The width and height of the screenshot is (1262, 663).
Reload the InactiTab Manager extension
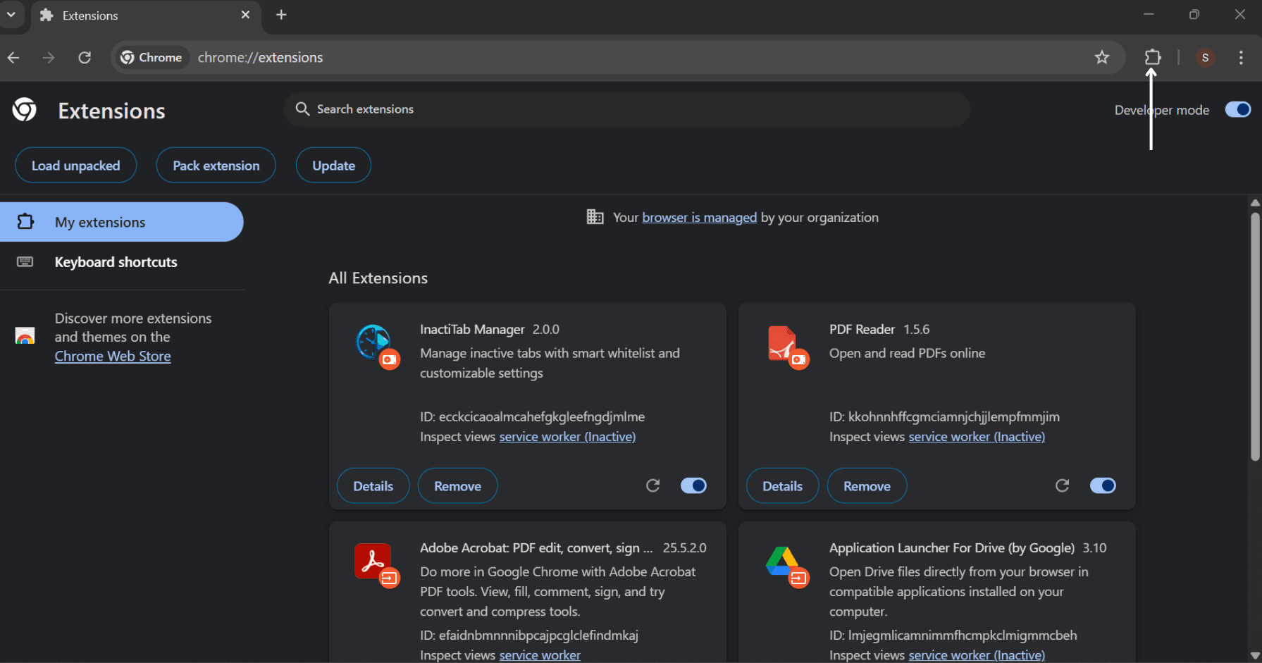pos(653,485)
